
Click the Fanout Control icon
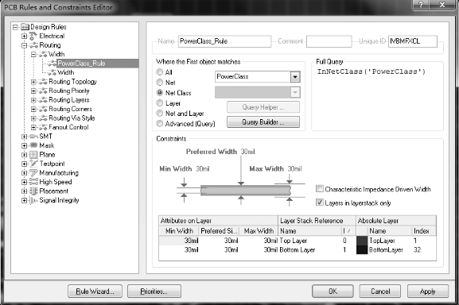[x=43, y=127]
